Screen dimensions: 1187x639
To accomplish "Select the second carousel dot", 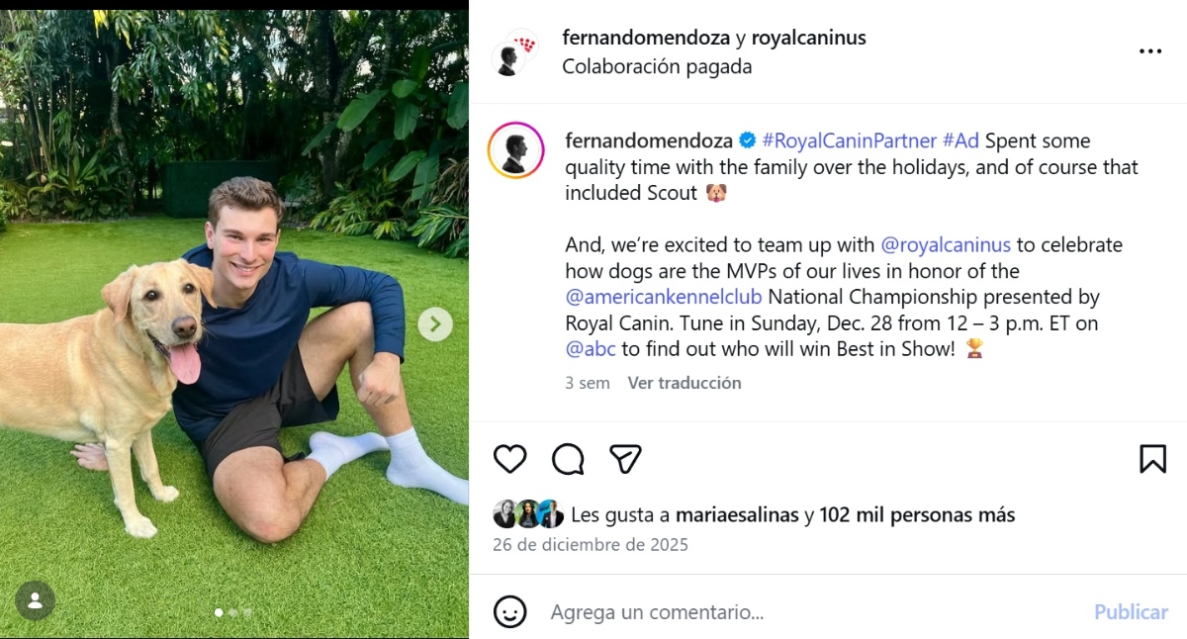I will click(x=233, y=613).
